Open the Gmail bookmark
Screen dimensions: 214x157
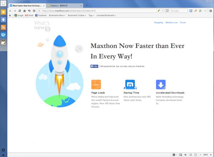coord(29,15)
